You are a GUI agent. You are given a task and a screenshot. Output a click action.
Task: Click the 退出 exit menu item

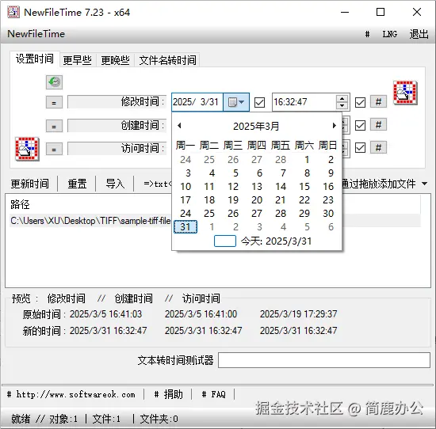419,34
